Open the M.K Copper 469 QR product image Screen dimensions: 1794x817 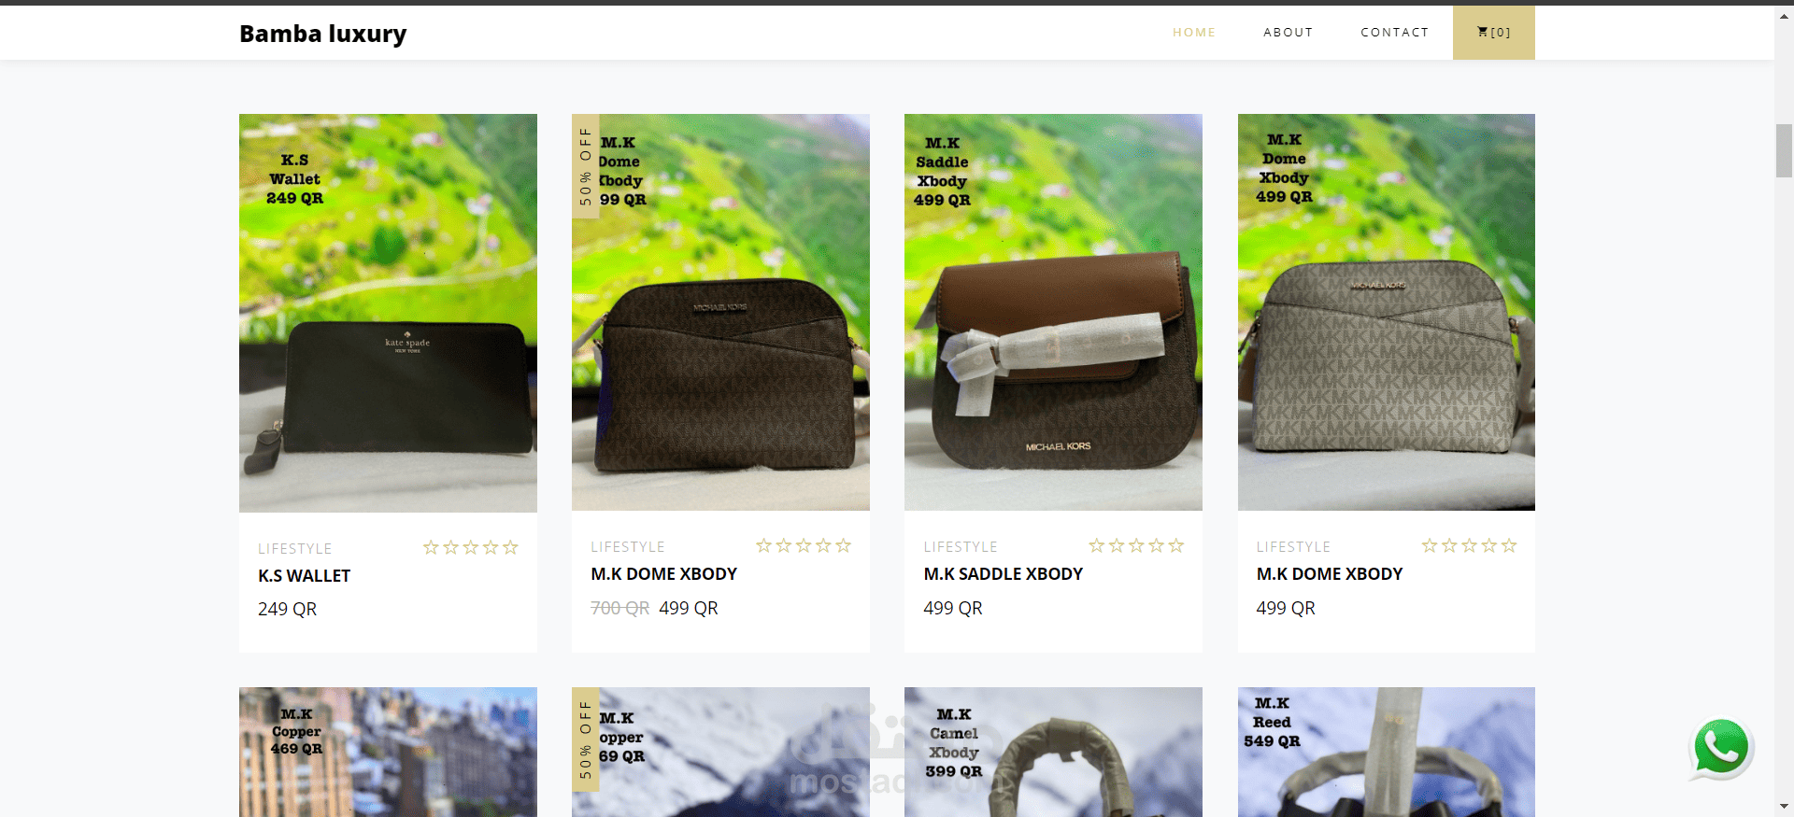tap(388, 753)
